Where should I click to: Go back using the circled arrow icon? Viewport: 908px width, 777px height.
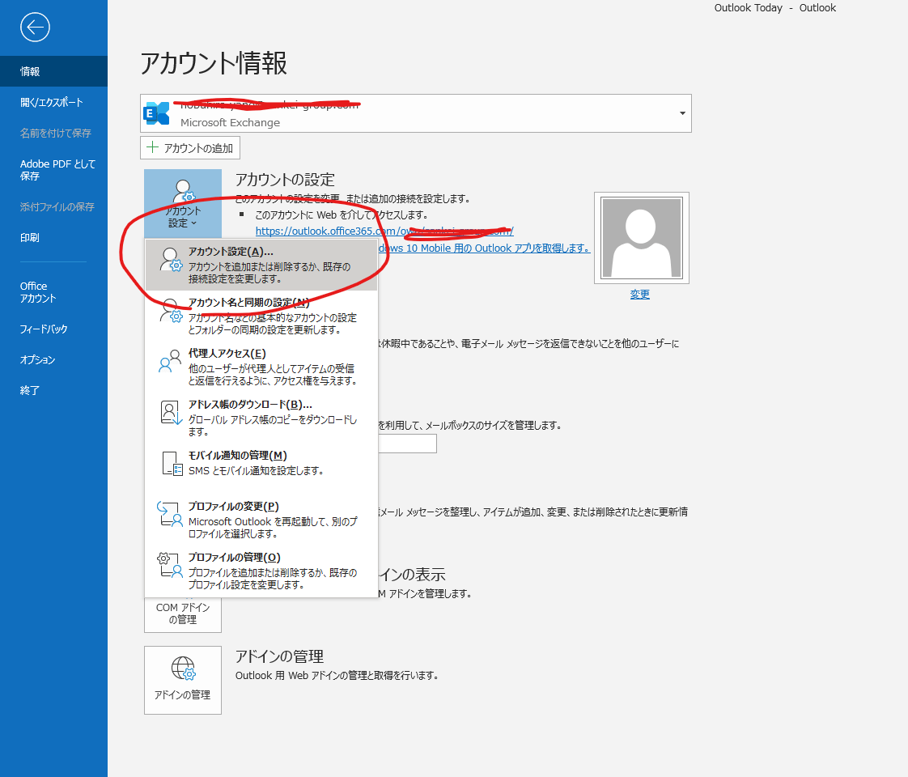35,28
